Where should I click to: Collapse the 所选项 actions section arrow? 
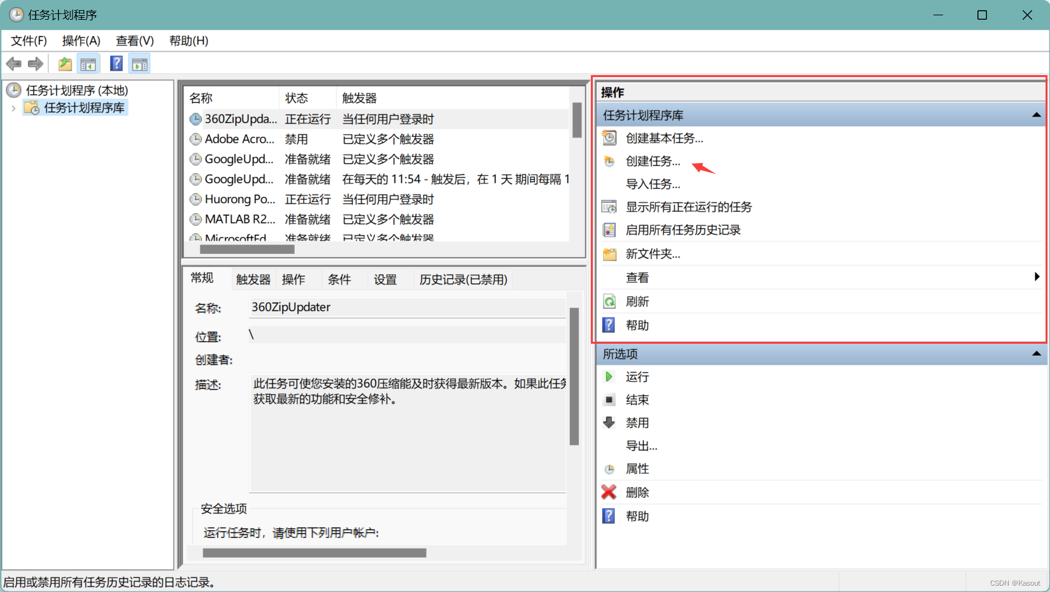point(1036,354)
